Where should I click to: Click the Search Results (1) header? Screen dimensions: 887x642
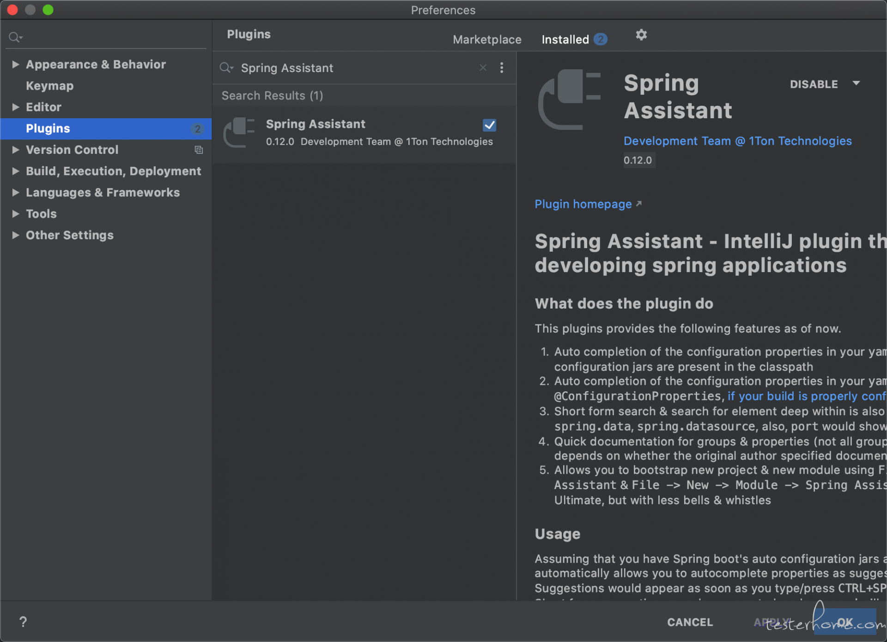[272, 96]
